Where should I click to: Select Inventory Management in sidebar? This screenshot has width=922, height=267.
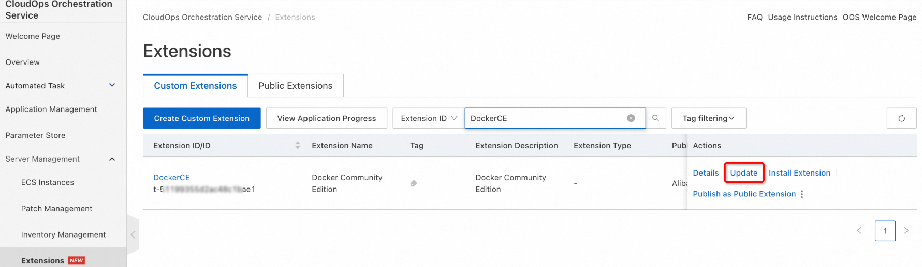pos(63,234)
